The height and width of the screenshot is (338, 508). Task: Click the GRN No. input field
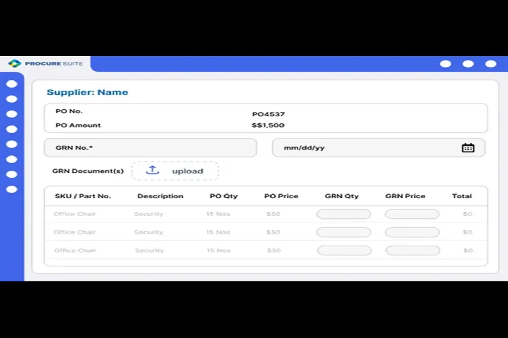click(x=150, y=148)
